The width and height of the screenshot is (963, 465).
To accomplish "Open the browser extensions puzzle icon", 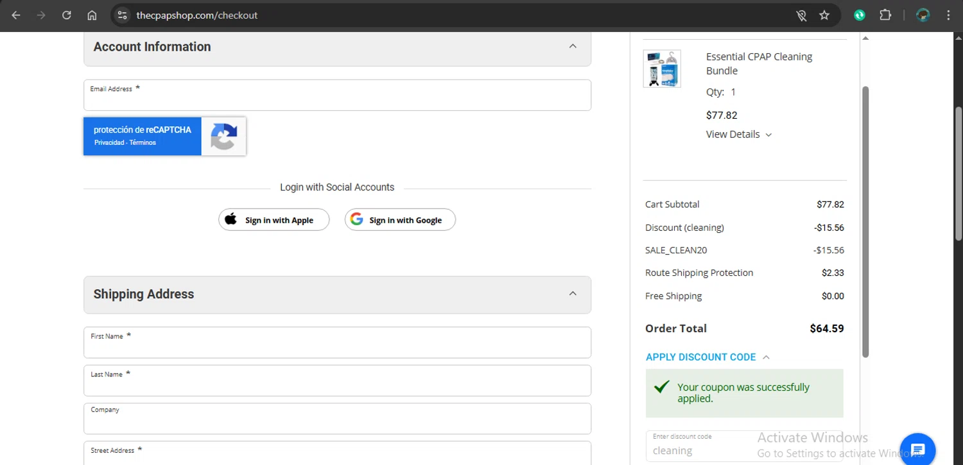I will 885,15.
